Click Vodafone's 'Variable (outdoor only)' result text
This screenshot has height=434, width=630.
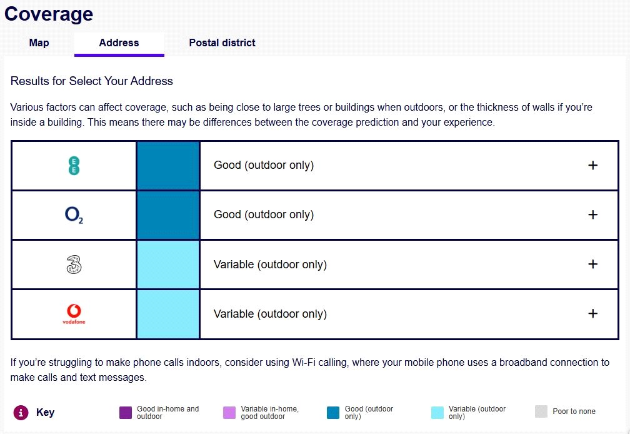pyautogui.click(x=270, y=314)
